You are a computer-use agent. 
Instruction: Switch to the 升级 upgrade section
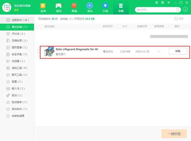pyautogui.click(x=105, y=8)
